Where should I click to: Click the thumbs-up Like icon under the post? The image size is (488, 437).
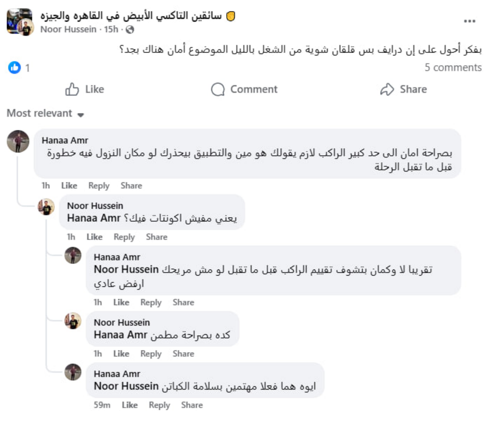click(72, 89)
